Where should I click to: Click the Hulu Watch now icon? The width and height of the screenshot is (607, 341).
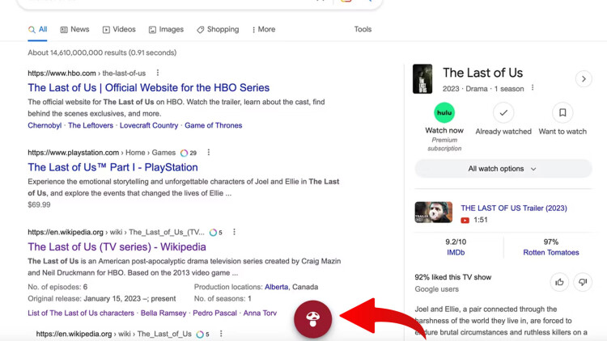[444, 112]
